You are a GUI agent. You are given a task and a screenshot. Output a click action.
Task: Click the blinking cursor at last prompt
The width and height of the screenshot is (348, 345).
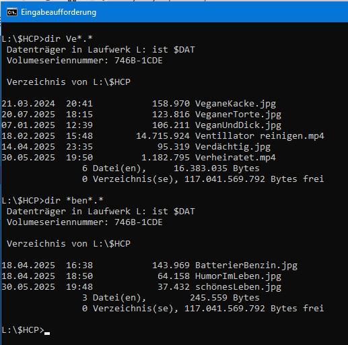click(47, 333)
